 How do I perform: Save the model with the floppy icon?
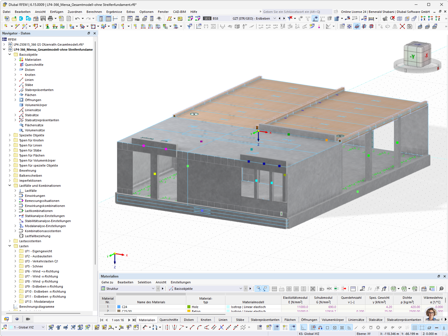click(x=43, y=18)
